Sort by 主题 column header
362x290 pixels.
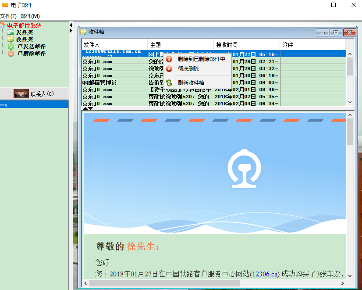tap(181, 45)
